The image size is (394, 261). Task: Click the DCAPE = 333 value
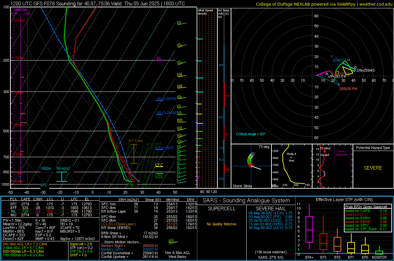pyautogui.click(x=14, y=235)
